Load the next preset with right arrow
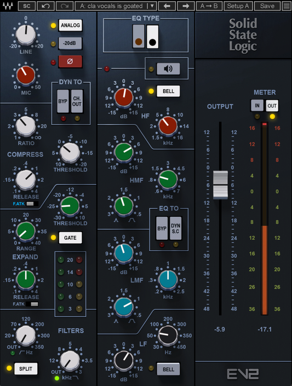292x386 pixels. [186, 6]
